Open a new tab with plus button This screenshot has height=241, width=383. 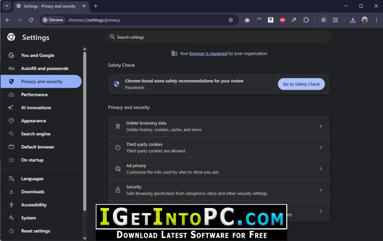click(96, 6)
